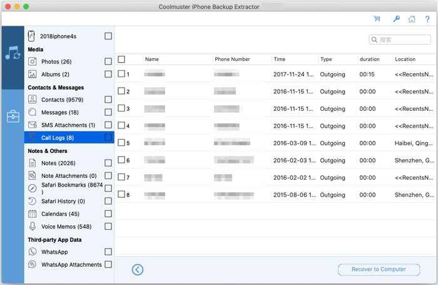Click the WhatsApp logo icon
438x285 pixels.
(x=33, y=252)
